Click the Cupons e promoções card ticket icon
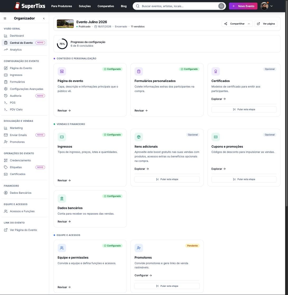Image resolution: width=288 pixels, height=295 pixels. (216, 137)
